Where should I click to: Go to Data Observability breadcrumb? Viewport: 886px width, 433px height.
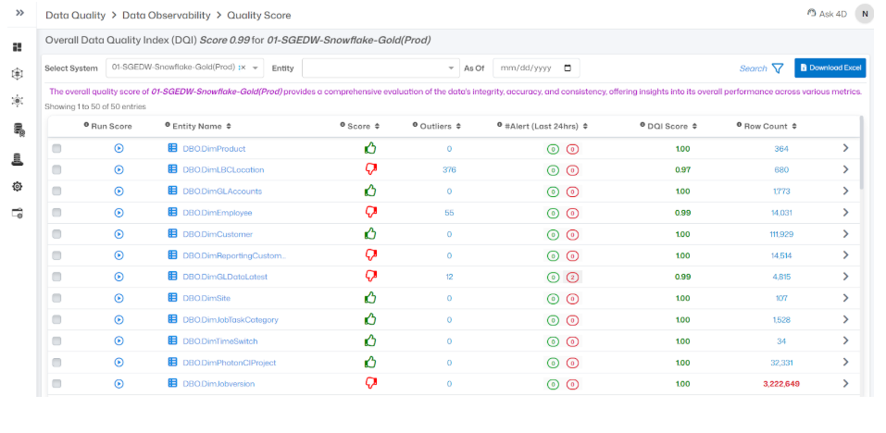[166, 15]
